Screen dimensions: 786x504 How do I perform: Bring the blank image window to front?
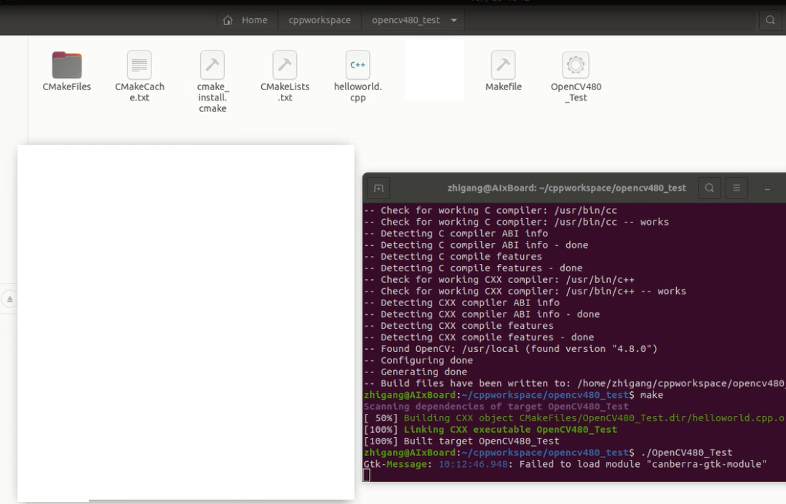(x=186, y=320)
